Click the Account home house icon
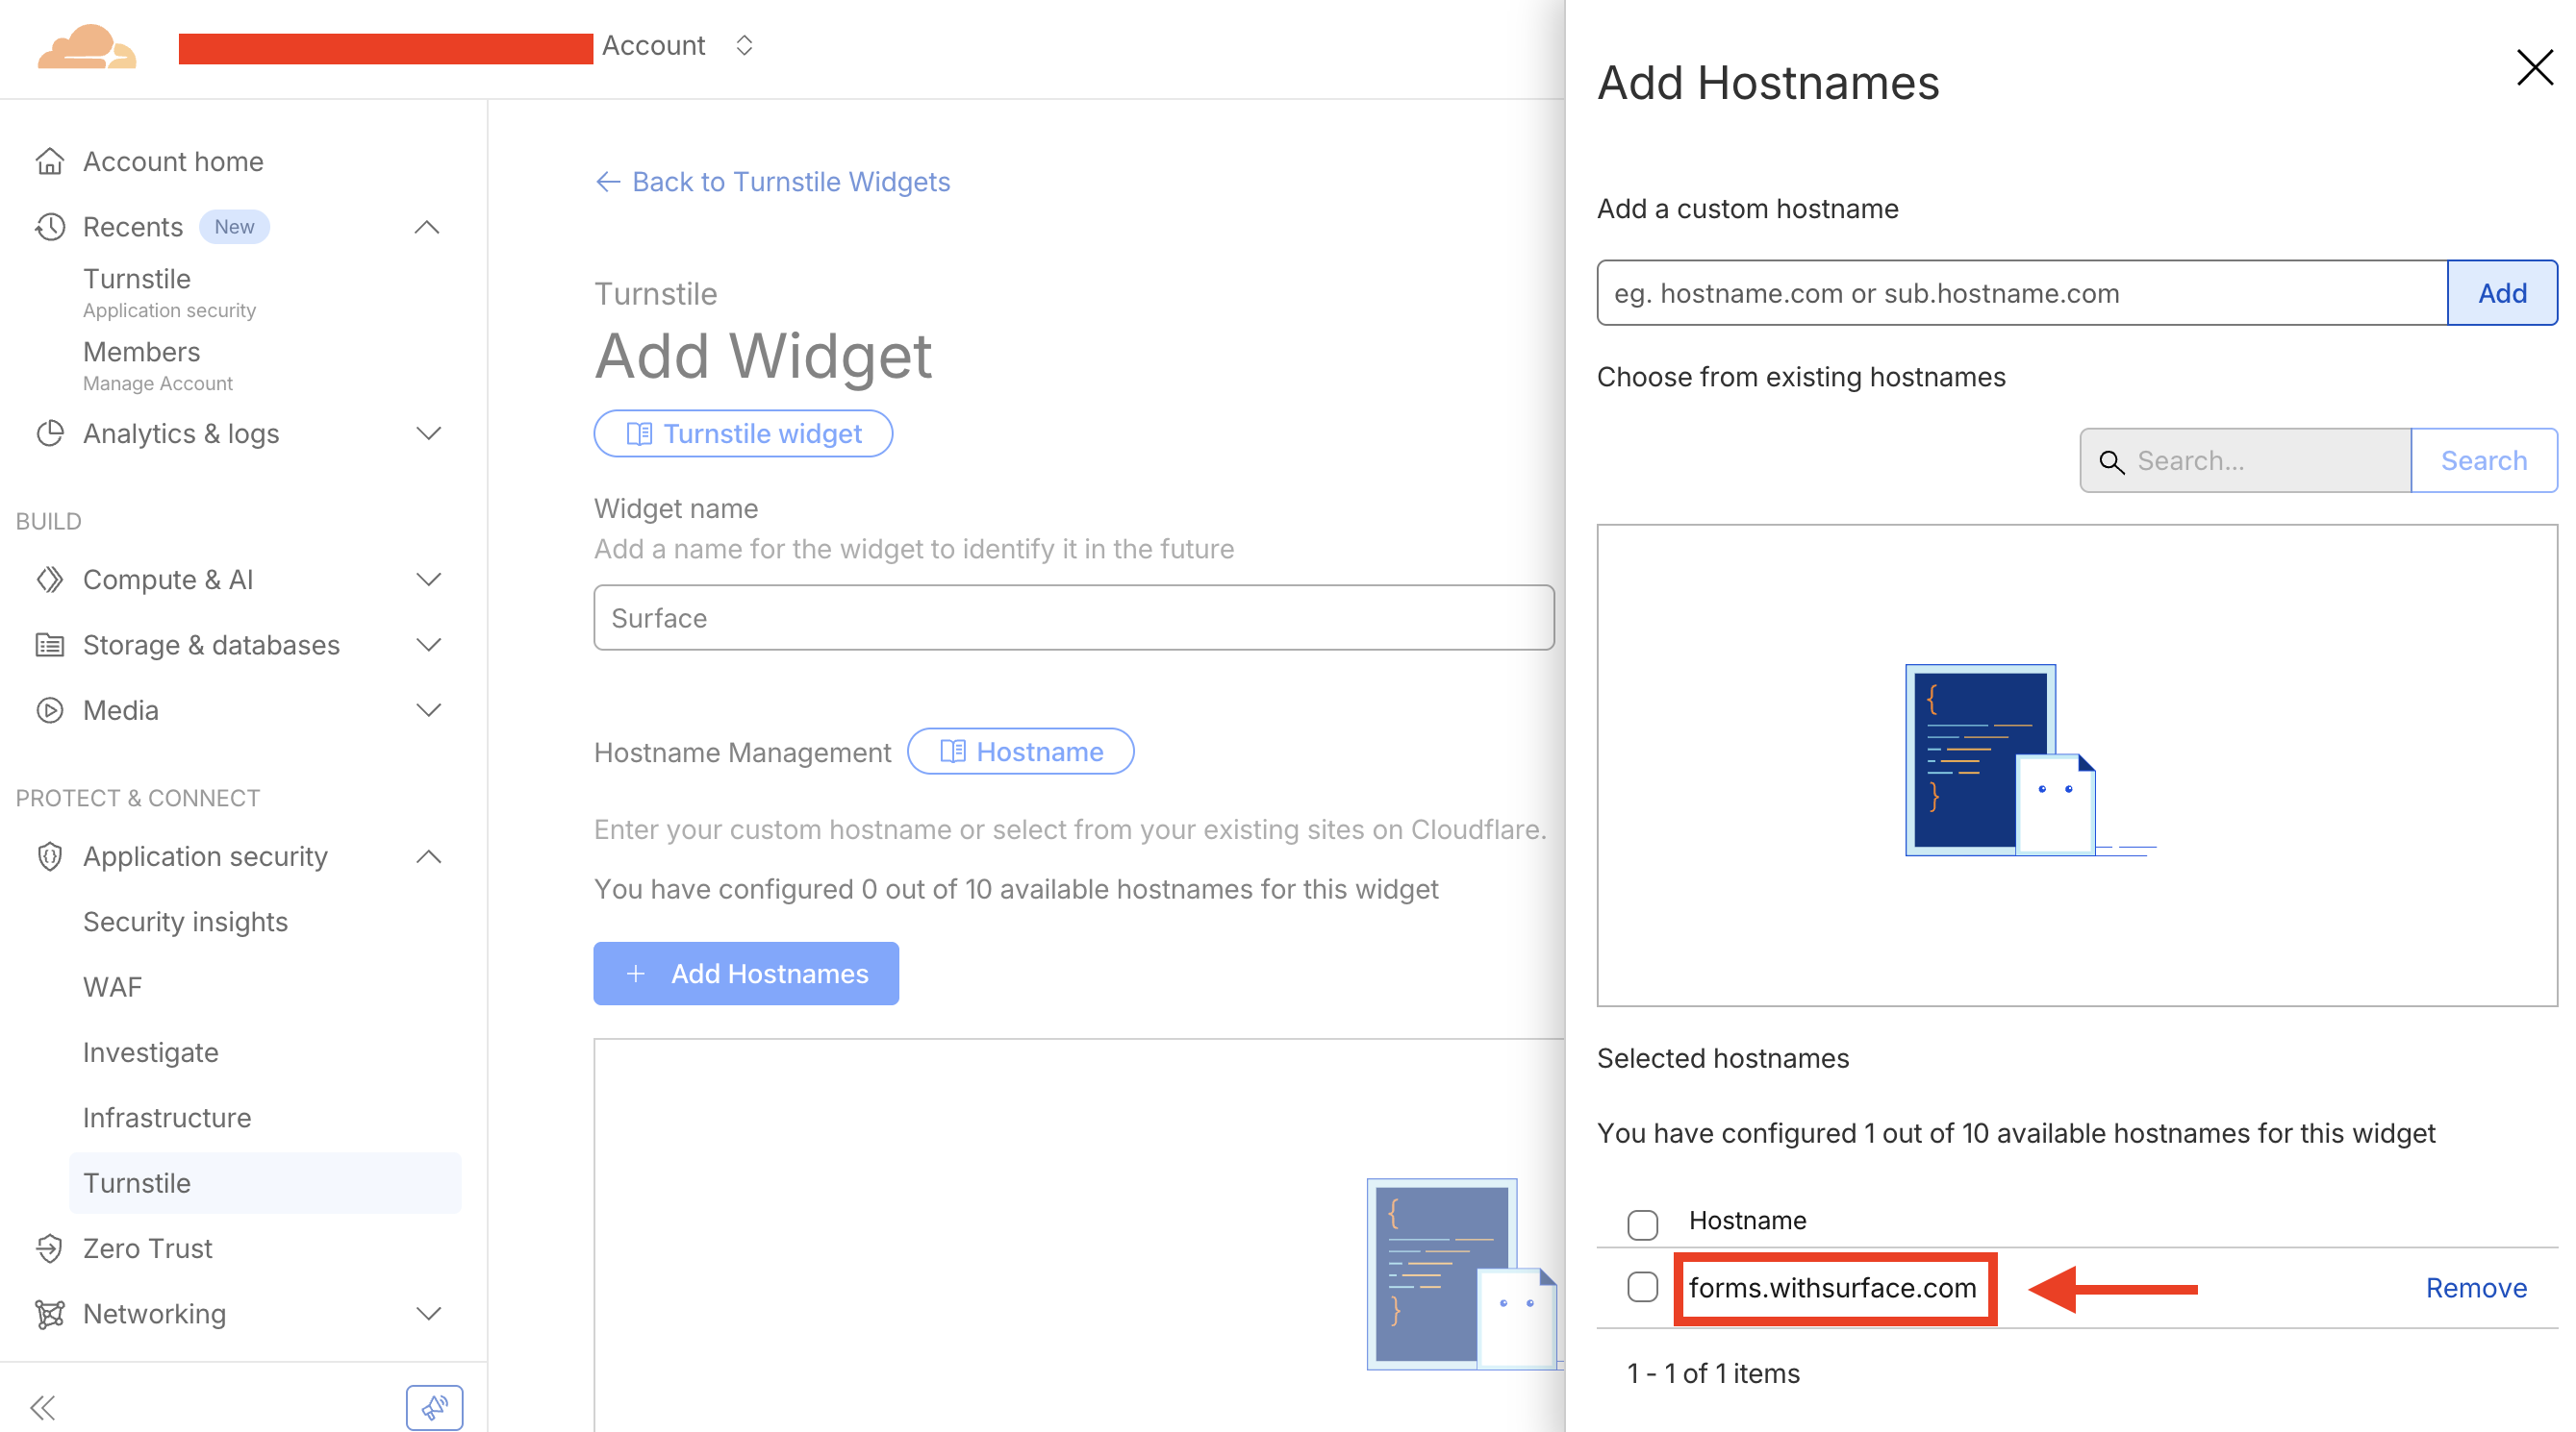The width and height of the screenshot is (2576, 1432). click(x=50, y=160)
